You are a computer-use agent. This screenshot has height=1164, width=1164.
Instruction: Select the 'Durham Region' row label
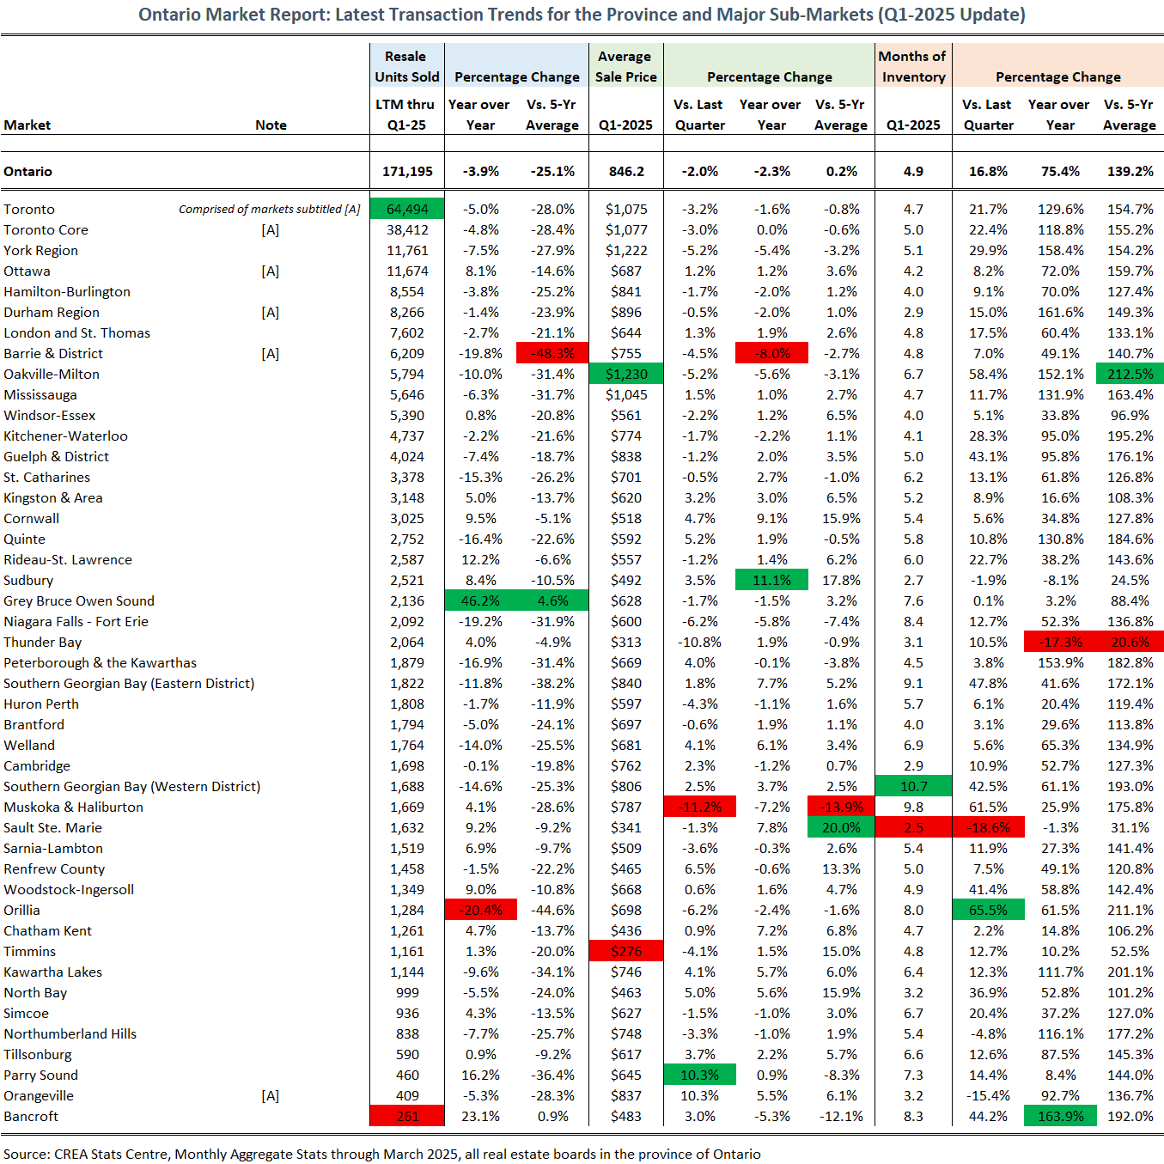point(52,313)
